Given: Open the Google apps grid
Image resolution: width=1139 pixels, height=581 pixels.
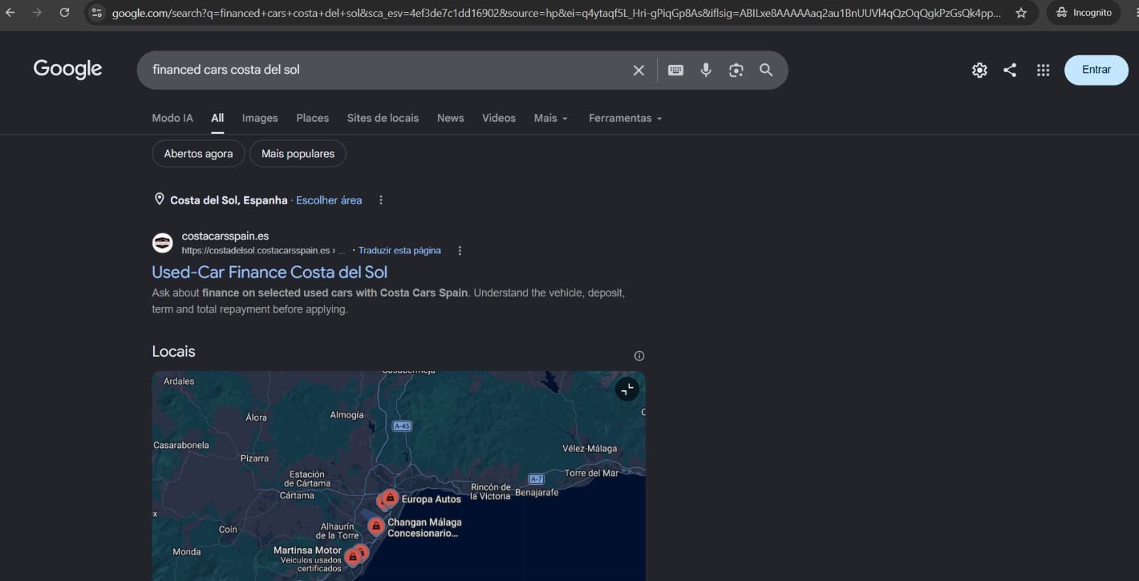Looking at the screenshot, I should tap(1043, 70).
